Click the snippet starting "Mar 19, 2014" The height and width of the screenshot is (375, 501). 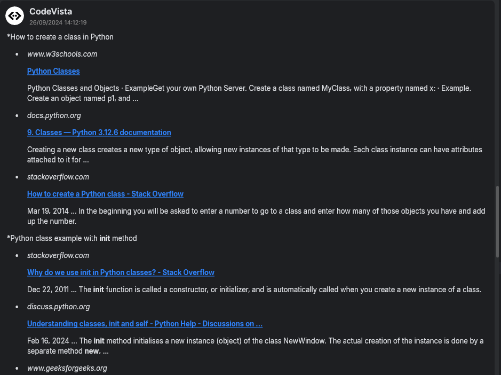(256, 216)
